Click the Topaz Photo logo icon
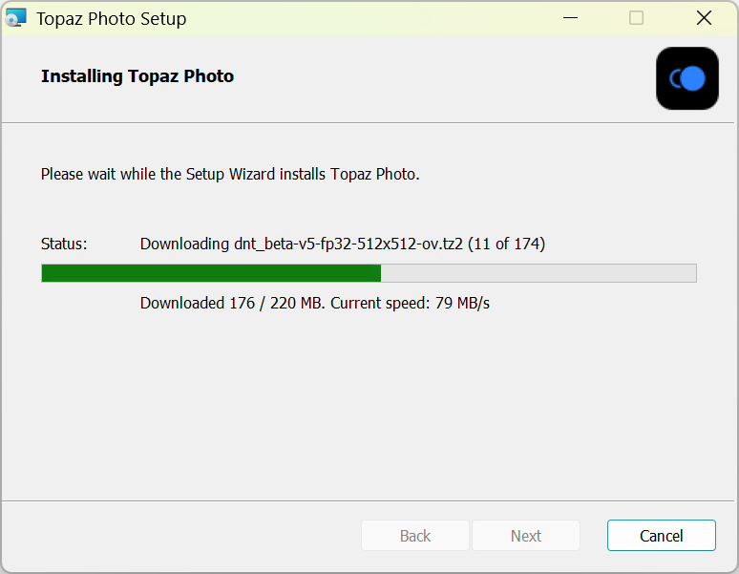739x574 pixels. pyautogui.click(x=687, y=78)
